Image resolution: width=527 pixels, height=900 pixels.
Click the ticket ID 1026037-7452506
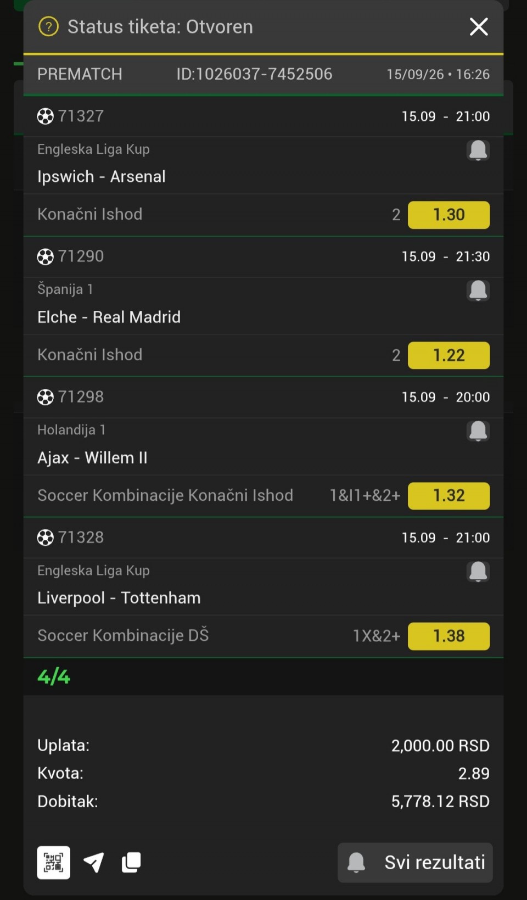[254, 74]
